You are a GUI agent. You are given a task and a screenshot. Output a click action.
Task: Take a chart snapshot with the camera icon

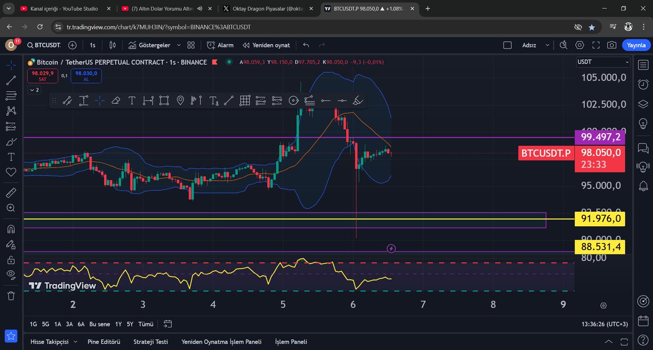click(612, 45)
